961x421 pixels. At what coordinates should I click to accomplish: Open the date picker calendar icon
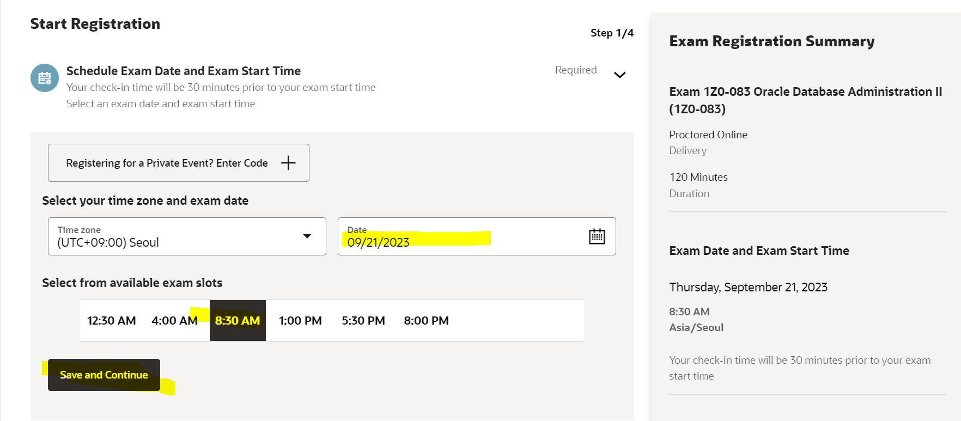click(x=597, y=236)
